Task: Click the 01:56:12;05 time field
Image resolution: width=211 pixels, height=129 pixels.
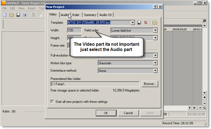Action: (197, 114)
